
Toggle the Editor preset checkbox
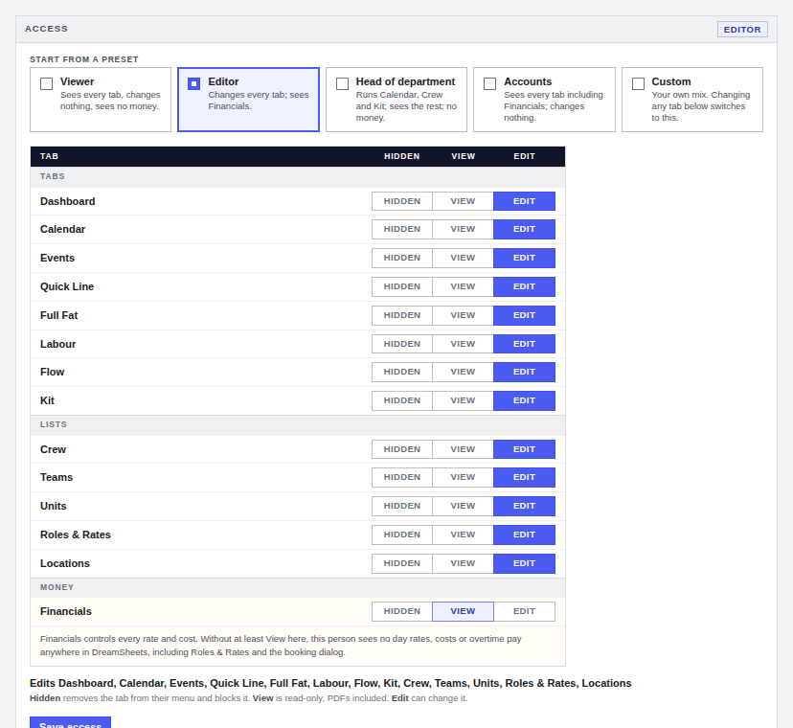tap(193, 83)
